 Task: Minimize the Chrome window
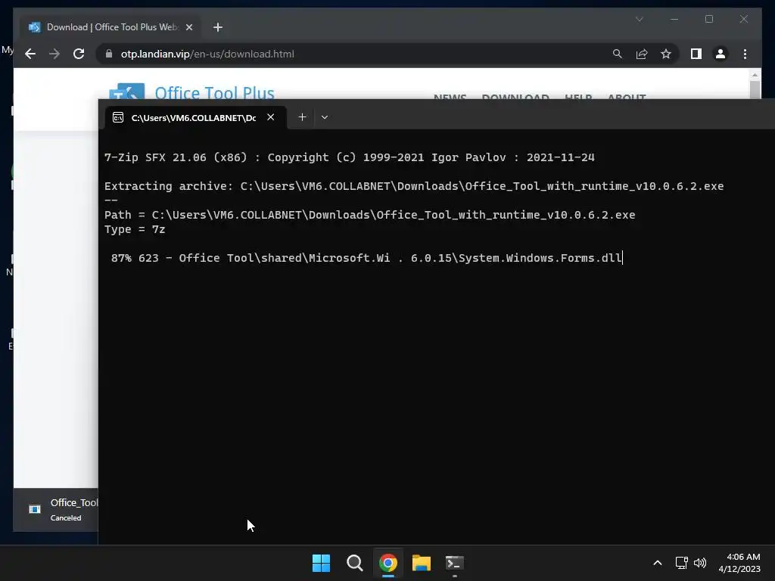coord(674,19)
